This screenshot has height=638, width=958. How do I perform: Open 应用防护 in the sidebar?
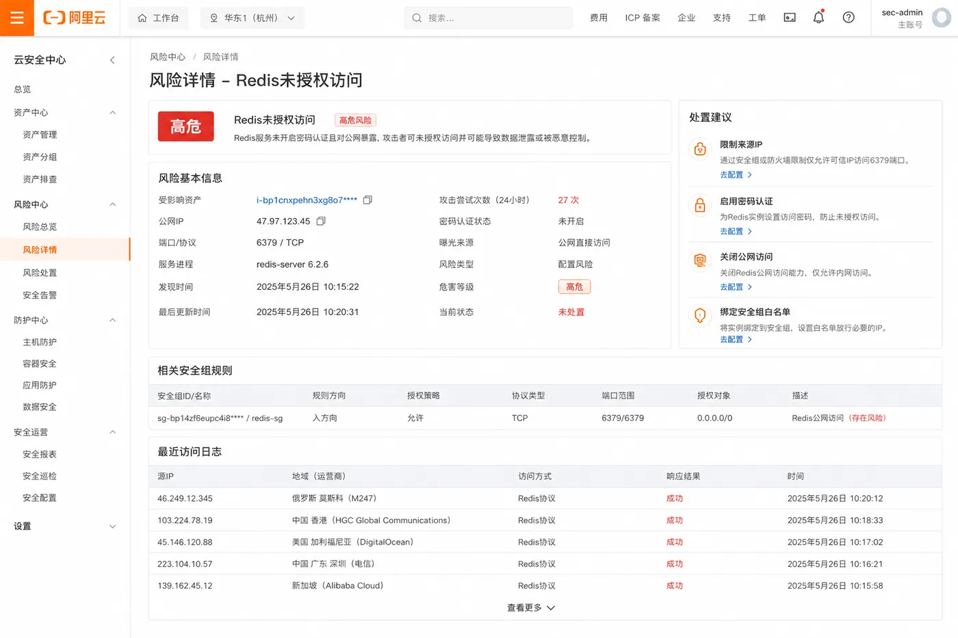(x=40, y=386)
